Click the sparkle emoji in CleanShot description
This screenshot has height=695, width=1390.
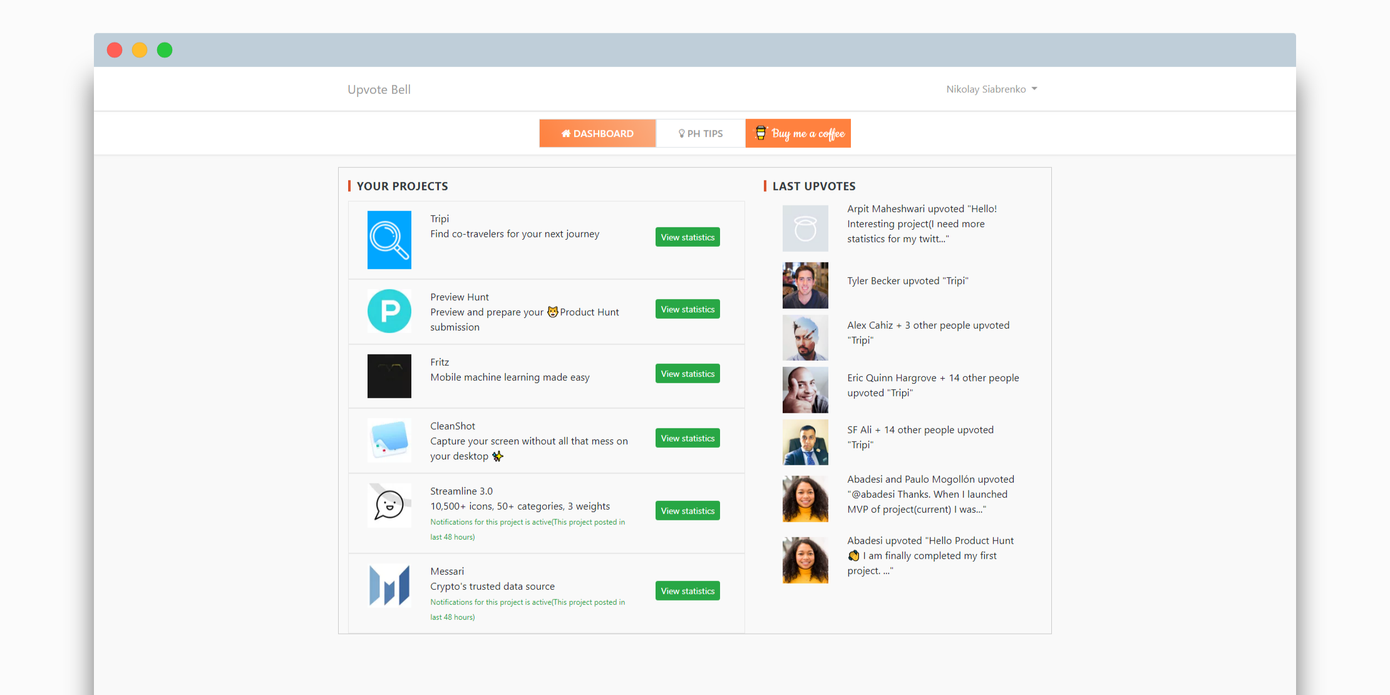(x=498, y=456)
